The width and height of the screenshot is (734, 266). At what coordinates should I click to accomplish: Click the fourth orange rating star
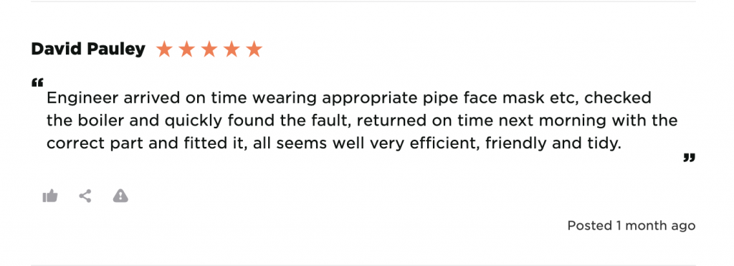click(x=232, y=49)
